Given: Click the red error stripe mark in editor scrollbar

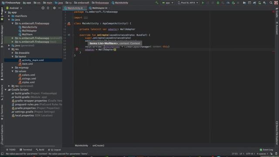Looking at the screenshot, I should (273, 51).
